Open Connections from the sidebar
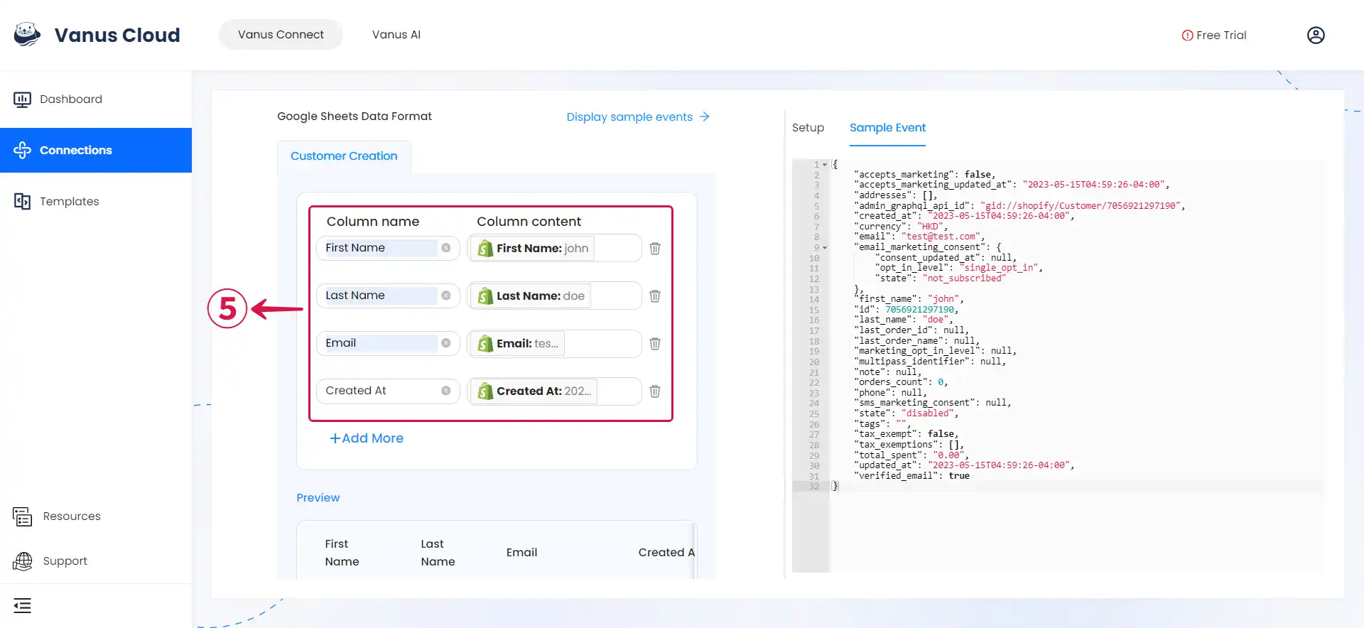This screenshot has height=628, width=1364. [96, 150]
